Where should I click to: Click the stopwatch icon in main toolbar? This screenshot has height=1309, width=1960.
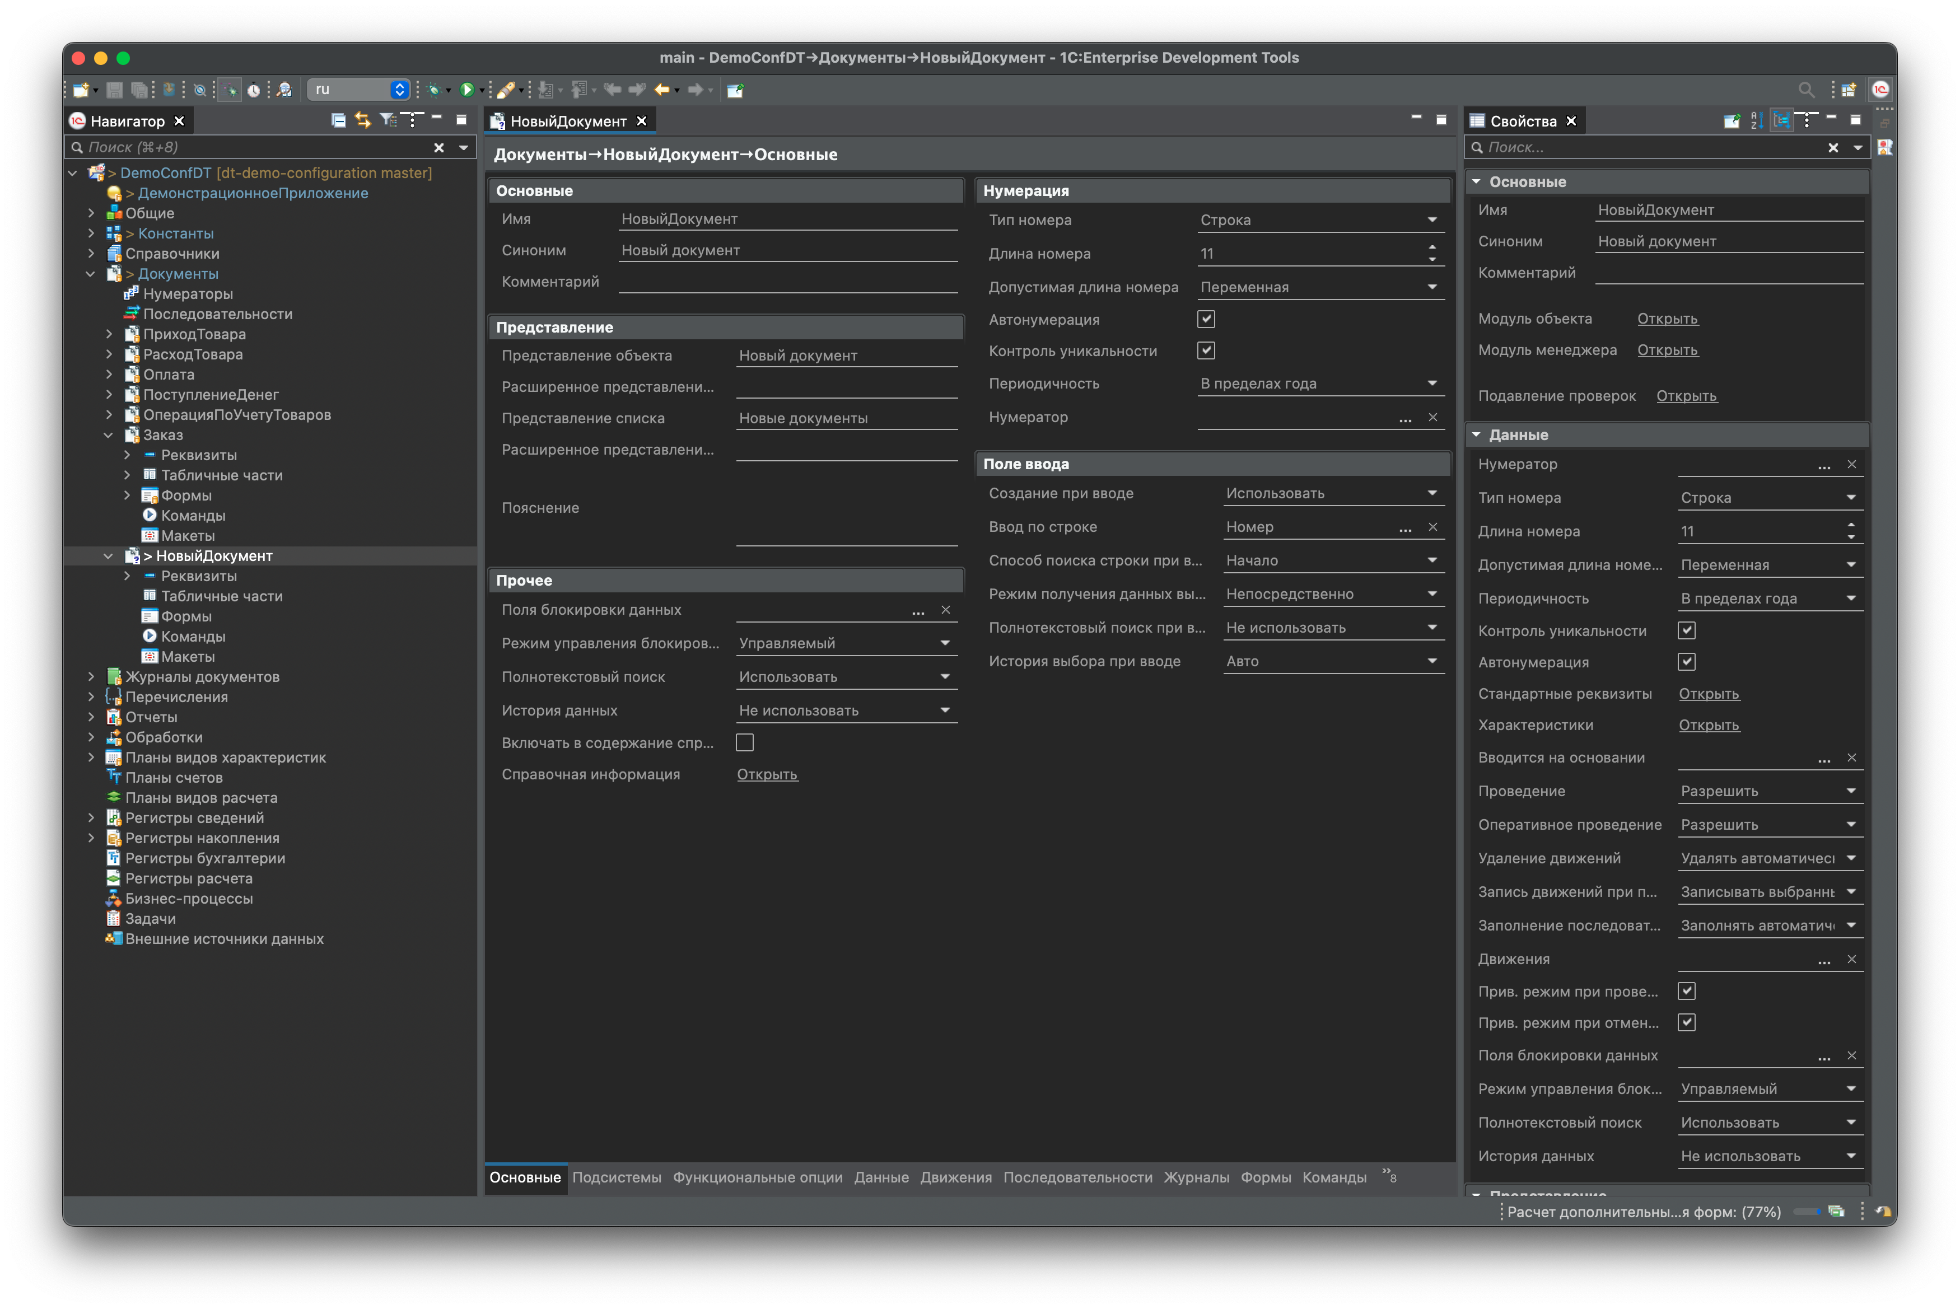(x=254, y=90)
